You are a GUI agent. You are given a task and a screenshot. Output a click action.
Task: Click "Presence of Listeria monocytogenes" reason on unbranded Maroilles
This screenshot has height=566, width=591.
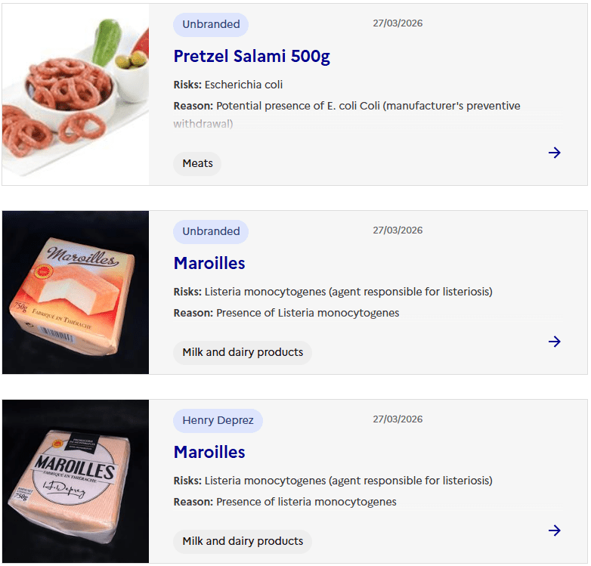308,313
